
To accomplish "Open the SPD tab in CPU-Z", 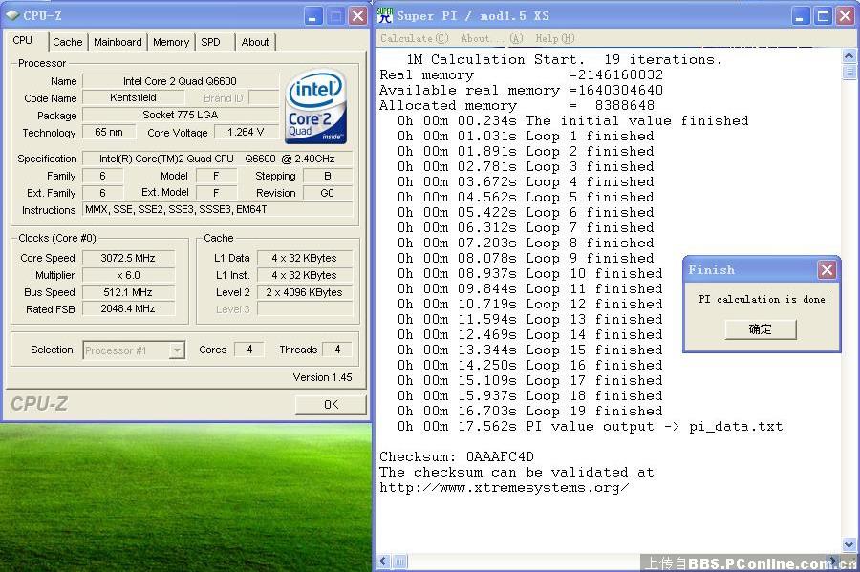I will coord(210,42).
